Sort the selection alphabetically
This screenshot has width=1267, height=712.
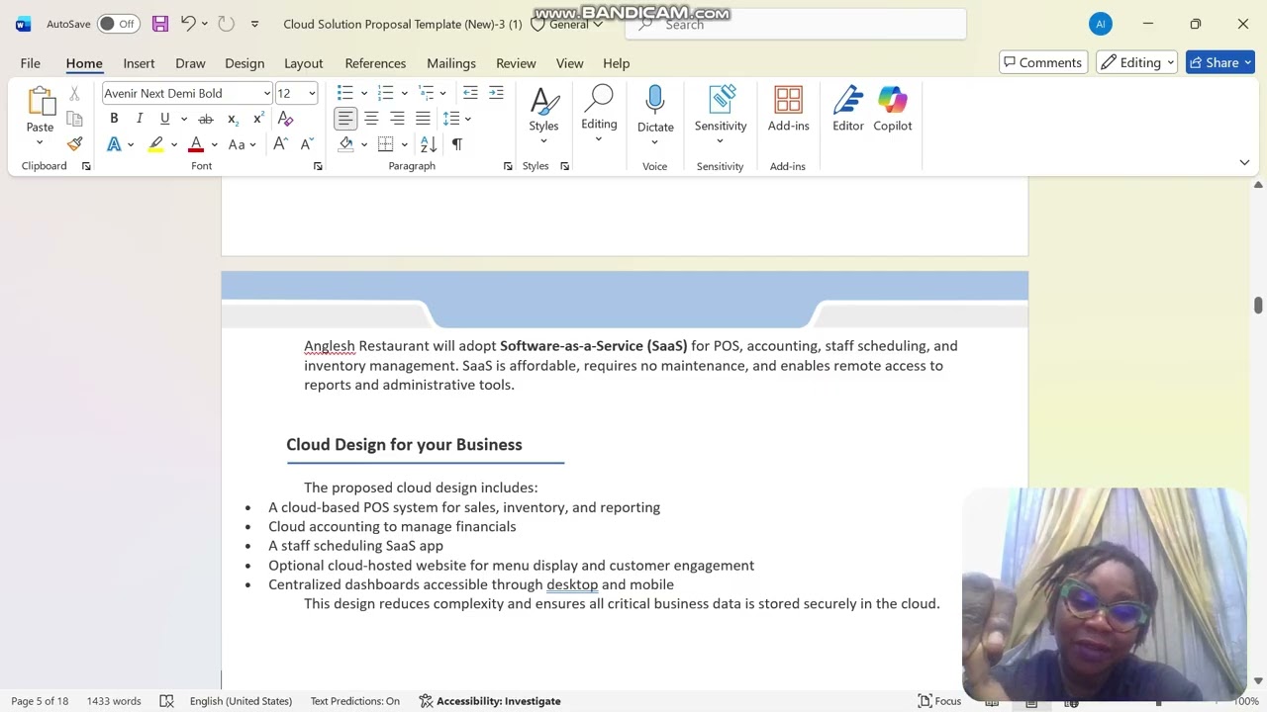pos(429,144)
